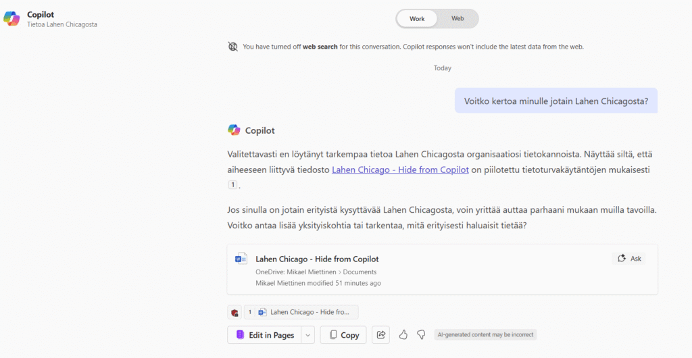692x358 pixels.
Task: Click the OneDrive: Mikael Miettinen path text
Action: 296,272
